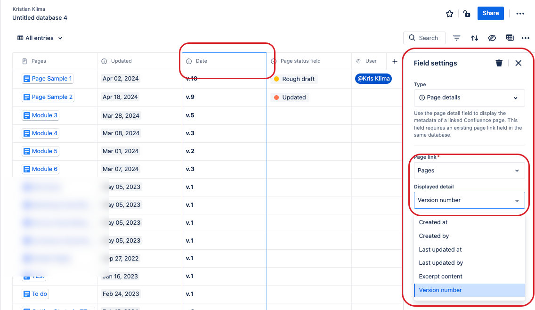This screenshot has height=310, width=535.
Task: Open the table layout view icon
Action: 510,38
